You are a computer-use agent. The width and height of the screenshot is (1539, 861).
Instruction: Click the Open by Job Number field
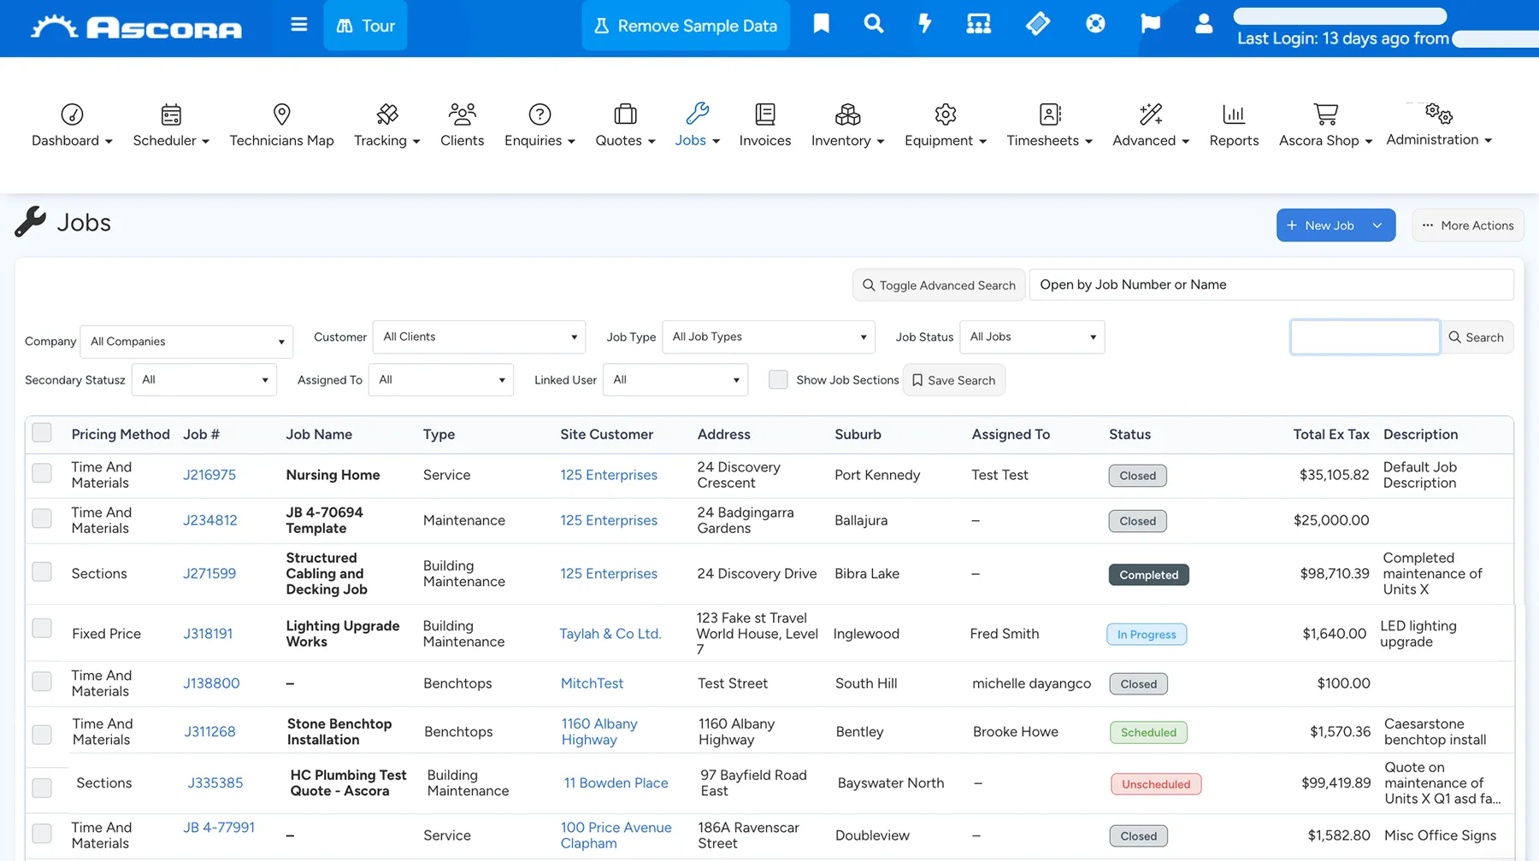coord(1271,284)
